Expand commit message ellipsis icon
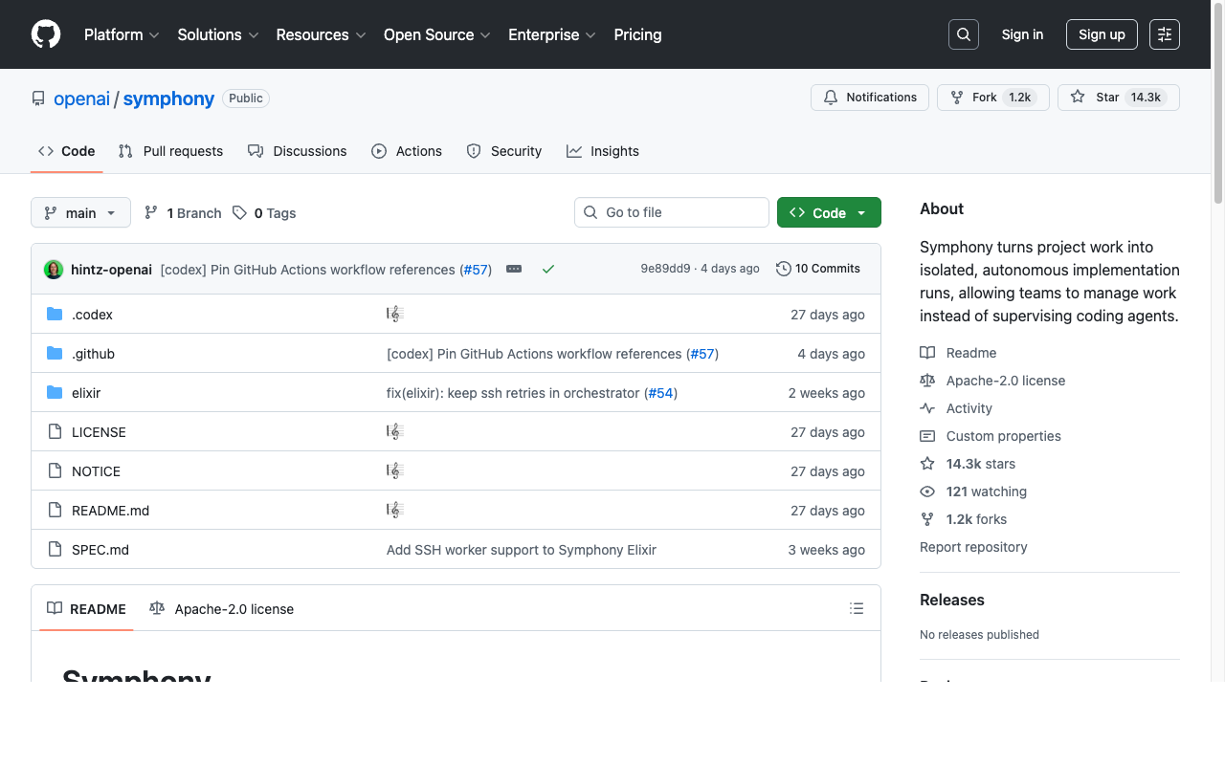 point(514,270)
